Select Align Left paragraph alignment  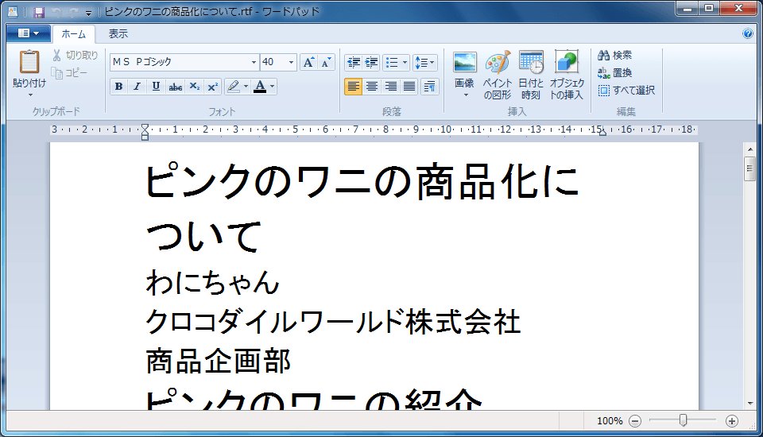click(x=353, y=87)
